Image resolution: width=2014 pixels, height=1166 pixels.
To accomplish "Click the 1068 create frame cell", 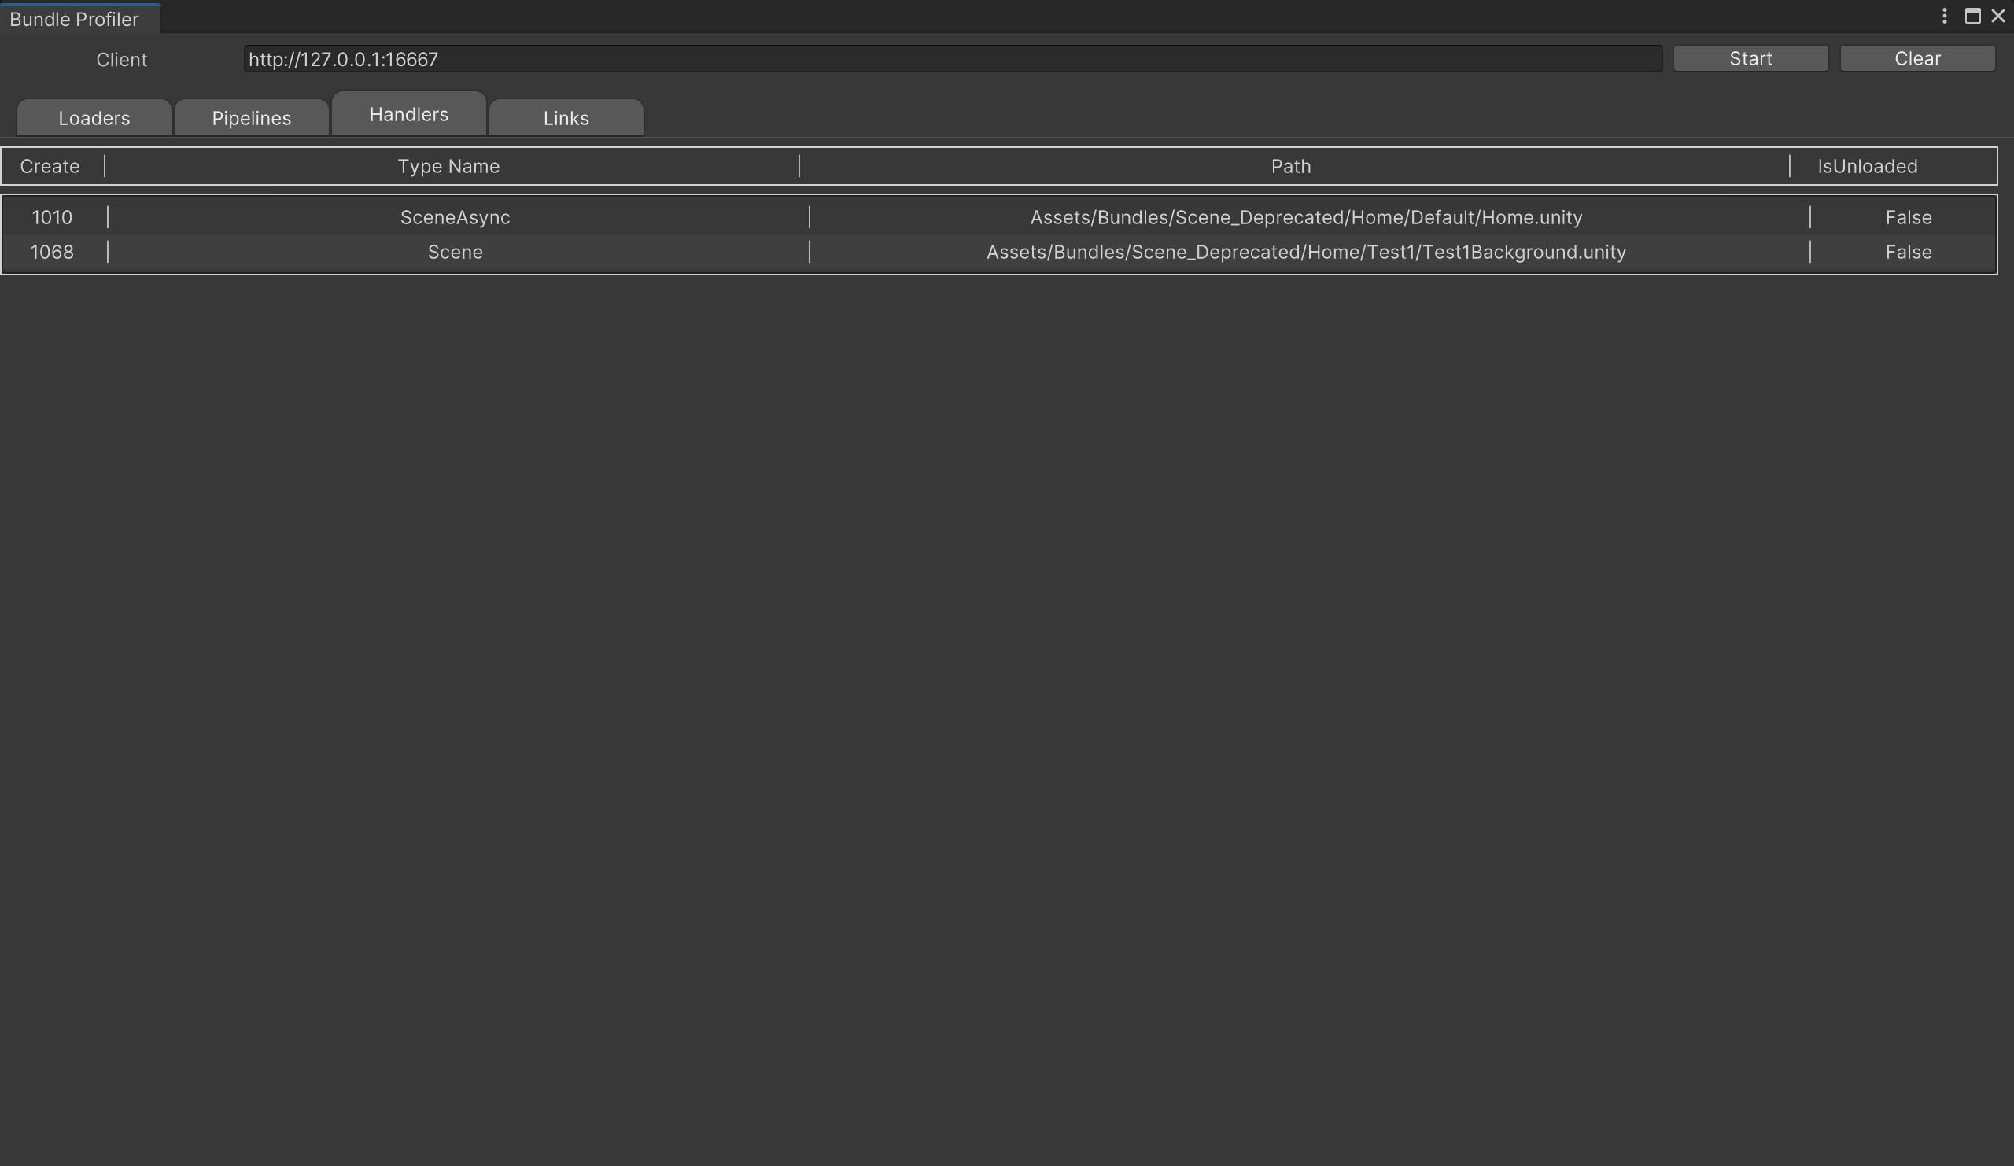I will pos(52,253).
